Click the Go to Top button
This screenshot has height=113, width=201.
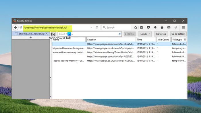pos(161,34)
